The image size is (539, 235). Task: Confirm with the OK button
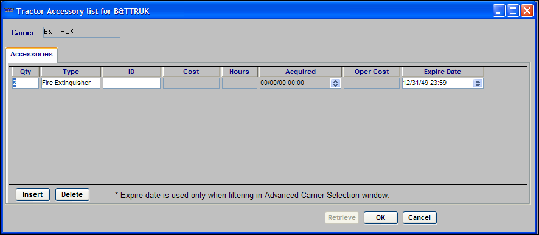pyautogui.click(x=381, y=217)
